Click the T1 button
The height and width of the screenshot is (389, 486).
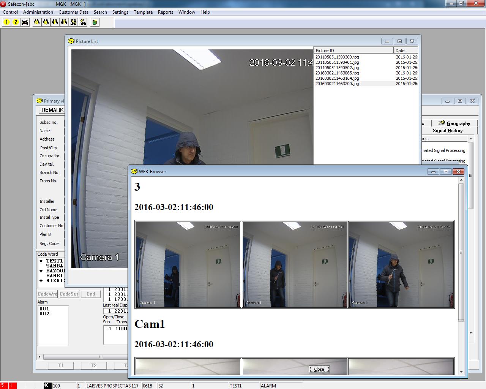click(x=61, y=365)
